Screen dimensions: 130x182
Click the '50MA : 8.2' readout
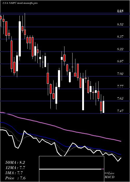coord(15,162)
